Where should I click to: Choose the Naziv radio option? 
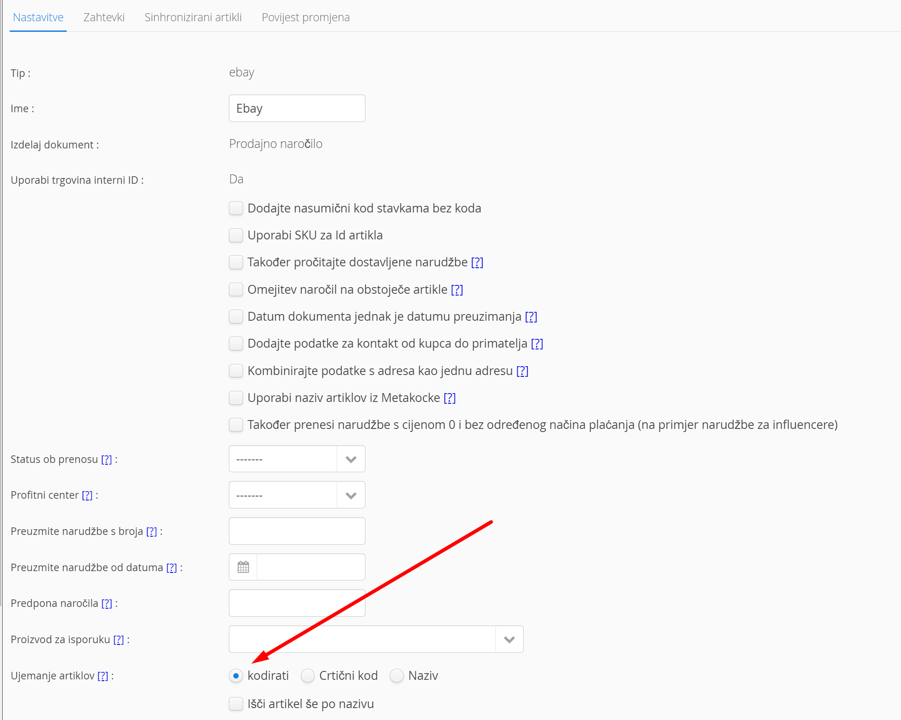point(397,676)
